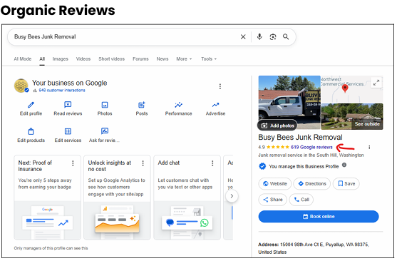
Task: Clear the search box with the X icon
Action: point(243,37)
